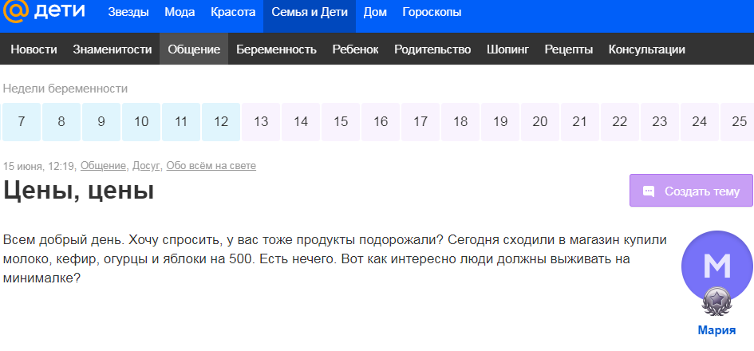This screenshot has width=754, height=351.
Task: Click the Обо всём на свете link
Action: tap(211, 166)
